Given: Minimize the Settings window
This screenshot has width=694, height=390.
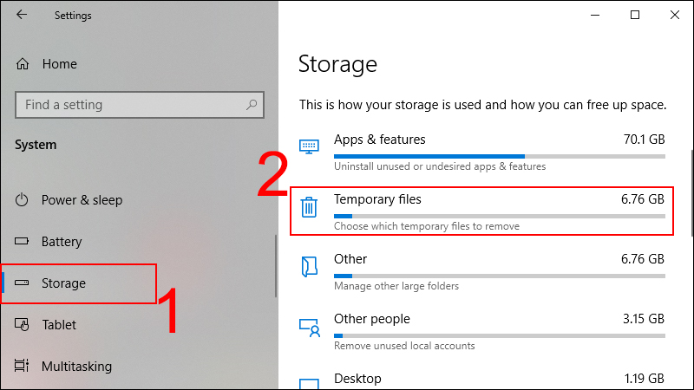Looking at the screenshot, I should 595,15.
